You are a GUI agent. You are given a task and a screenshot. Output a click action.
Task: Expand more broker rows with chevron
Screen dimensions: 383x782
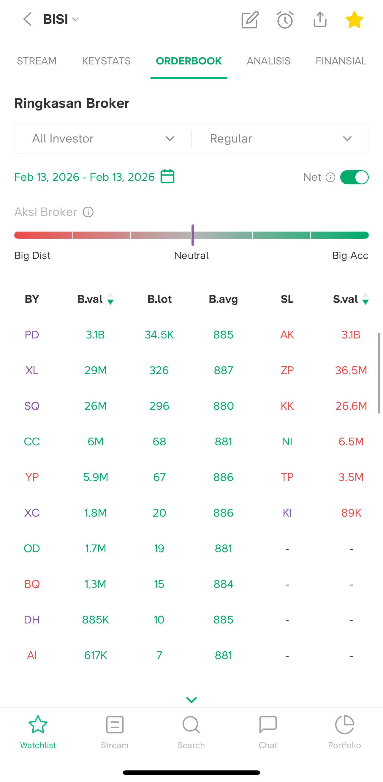(x=191, y=700)
